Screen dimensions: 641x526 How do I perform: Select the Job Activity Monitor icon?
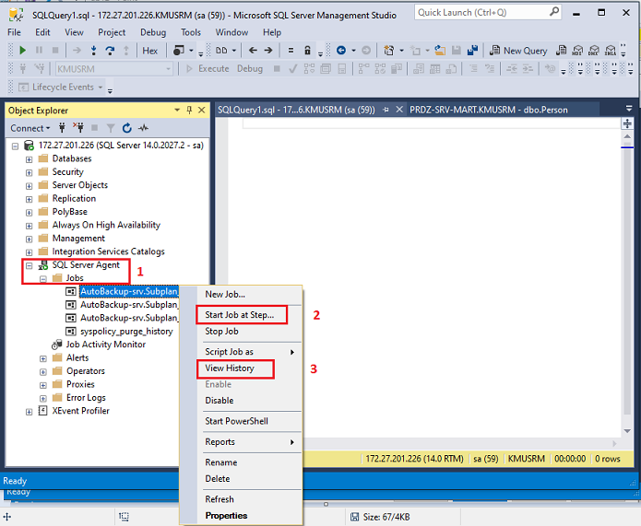(56, 345)
